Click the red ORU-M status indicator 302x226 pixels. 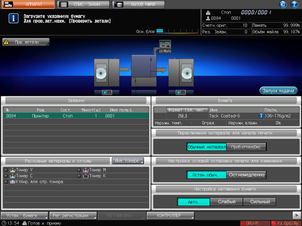[255, 223]
